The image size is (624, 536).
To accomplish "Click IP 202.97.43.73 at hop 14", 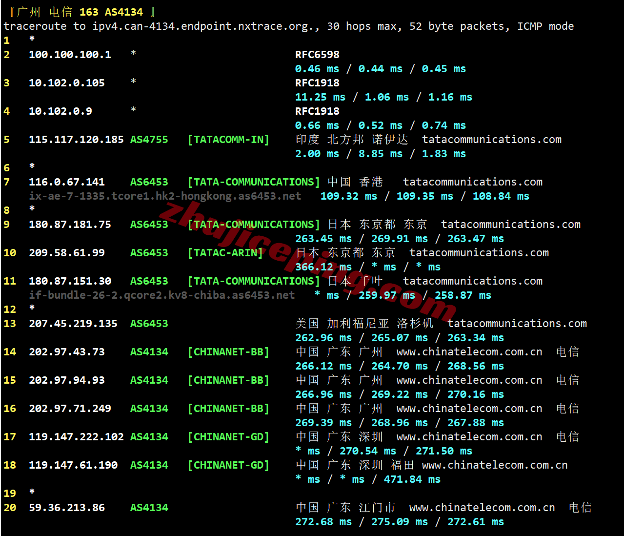I will (67, 352).
